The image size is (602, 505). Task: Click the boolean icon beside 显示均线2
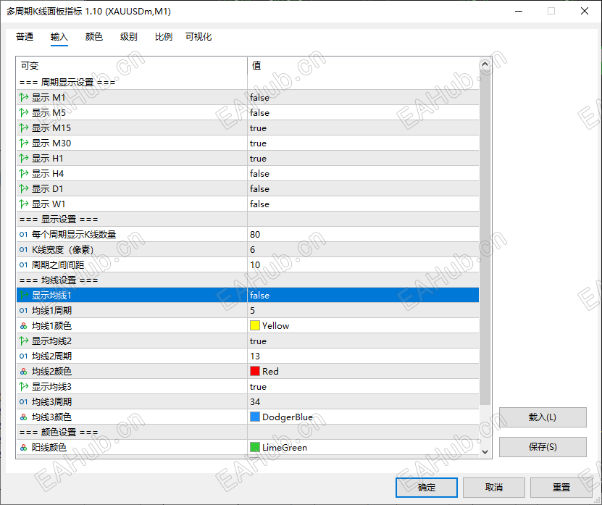tap(24, 341)
